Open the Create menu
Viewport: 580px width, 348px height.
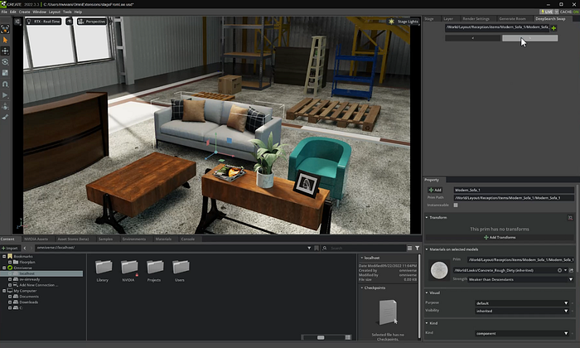point(24,12)
